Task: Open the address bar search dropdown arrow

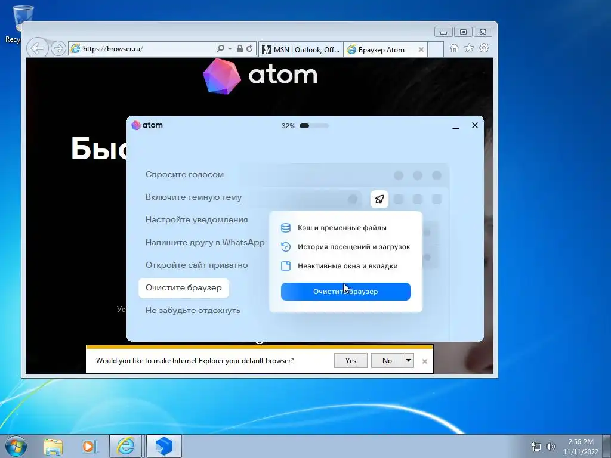Action: tap(230, 49)
